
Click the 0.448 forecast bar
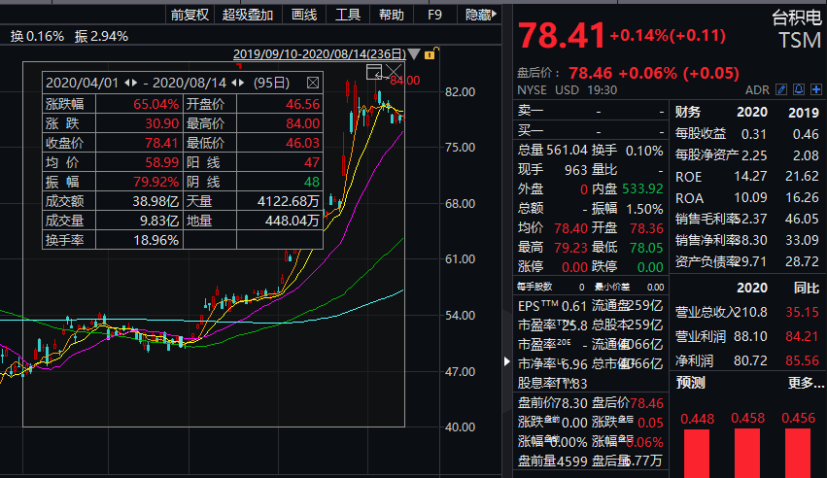(697, 454)
